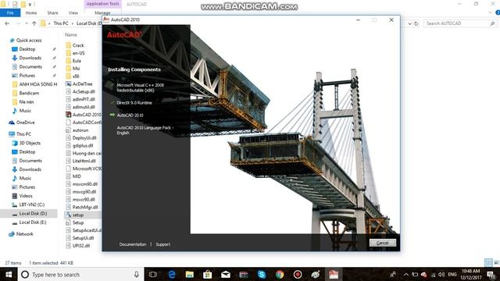Image resolution: width=500 pixels, height=281 pixels.
Task: Open Pictures under Quick access
Action: click(x=27, y=76)
